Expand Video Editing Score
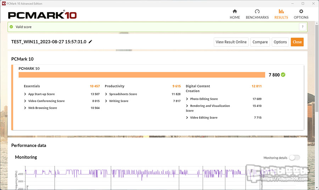 click(187, 118)
